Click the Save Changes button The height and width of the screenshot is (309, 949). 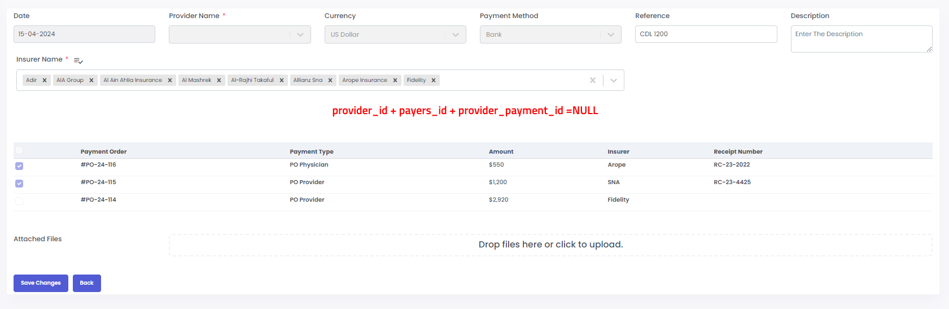(41, 283)
